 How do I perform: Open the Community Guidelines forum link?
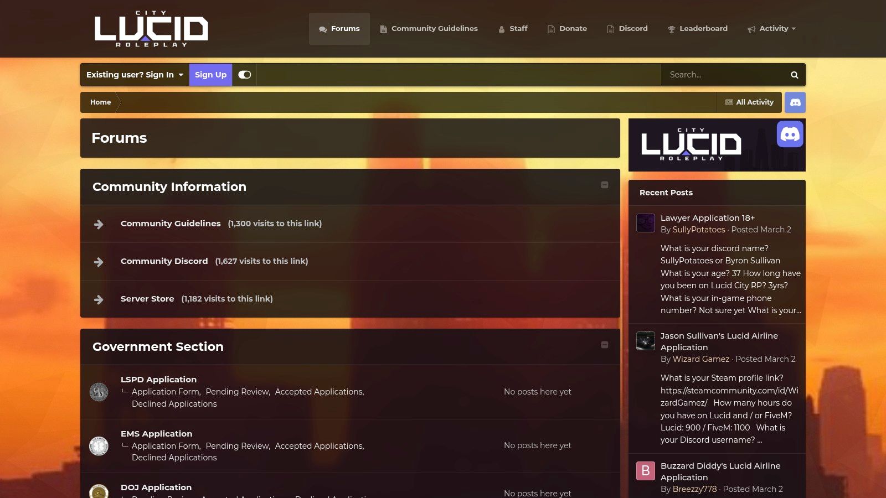pyautogui.click(x=171, y=224)
